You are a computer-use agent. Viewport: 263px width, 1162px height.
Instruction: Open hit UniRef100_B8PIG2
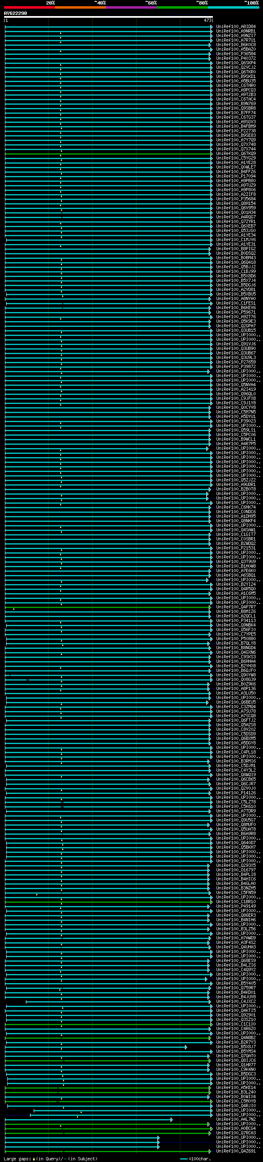(x=236, y=249)
